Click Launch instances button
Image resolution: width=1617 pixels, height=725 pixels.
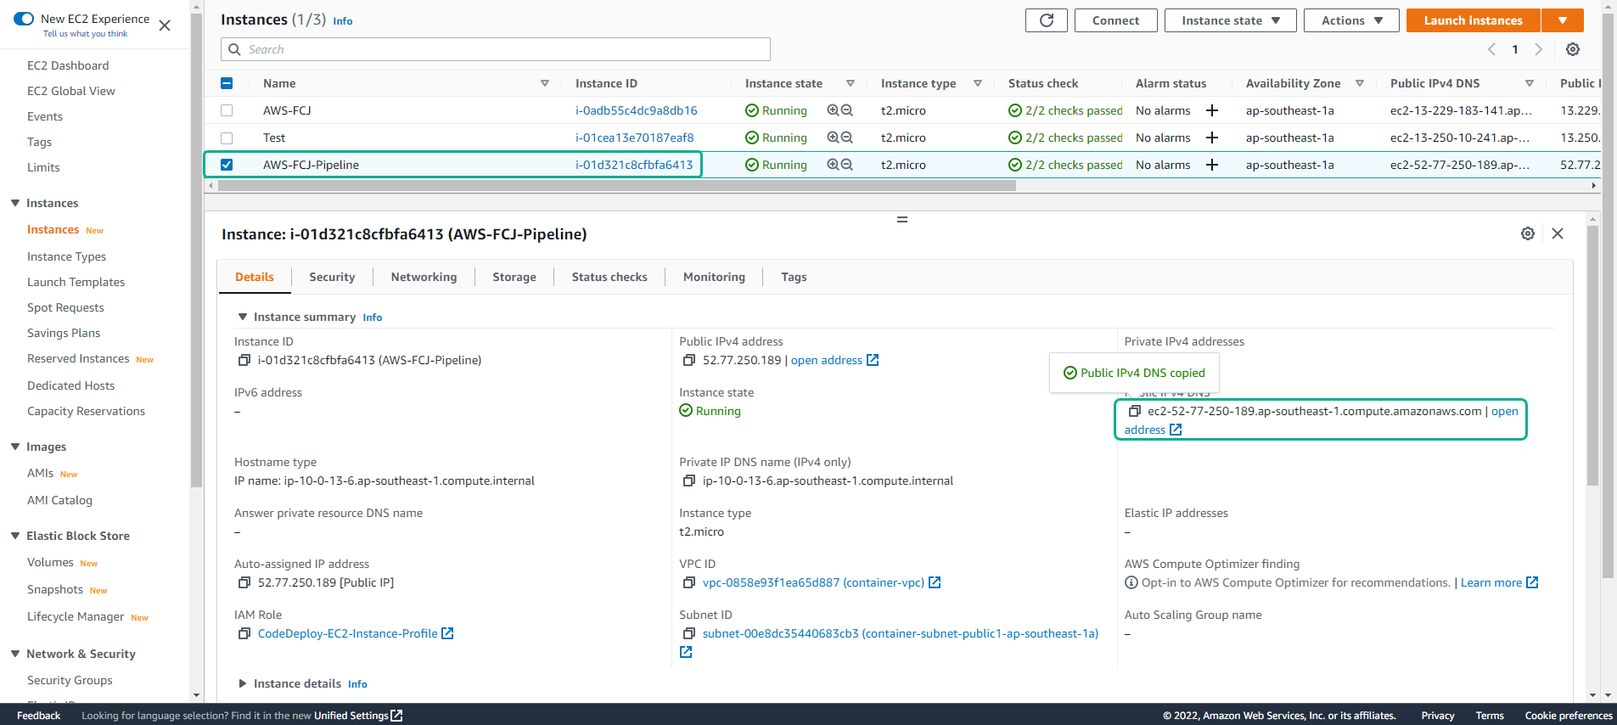(x=1473, y=20)
